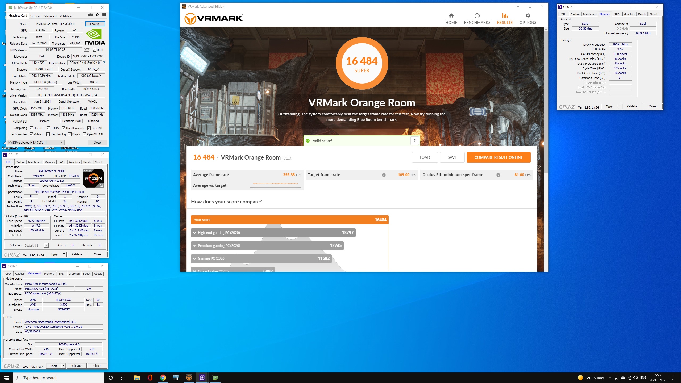Click the Your score orange bar
Screen dimensions: 681x383
click(x=289, y=220)
